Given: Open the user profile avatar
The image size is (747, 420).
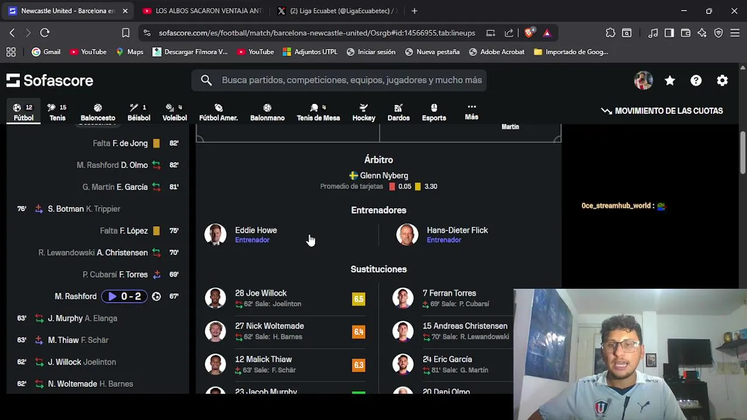Looking at the screenshot, I should point(644,80).
